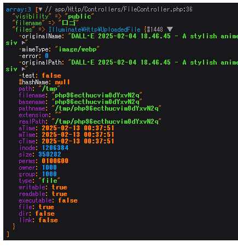The image size is (238, 248).
Task: Click the type value "file"
Action: pos(49,181)
